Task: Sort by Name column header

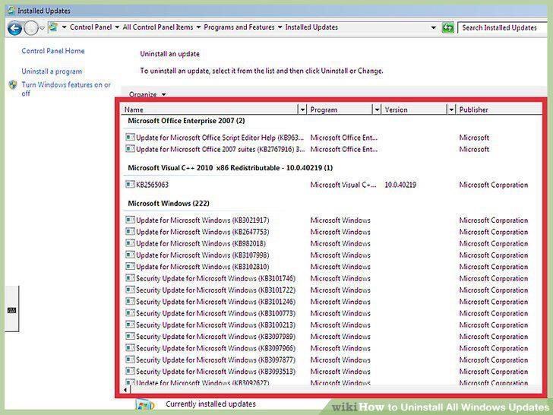Action: click(x=210, y=109)
